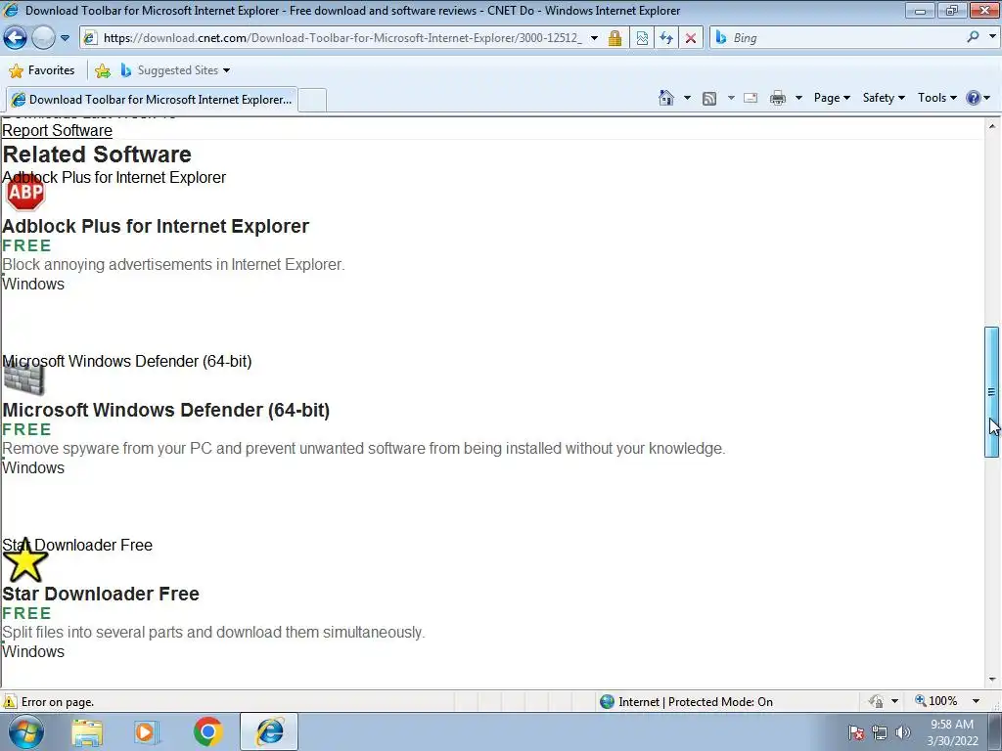
Task: Click the status bar privacy/security icon
Action: 876,702
